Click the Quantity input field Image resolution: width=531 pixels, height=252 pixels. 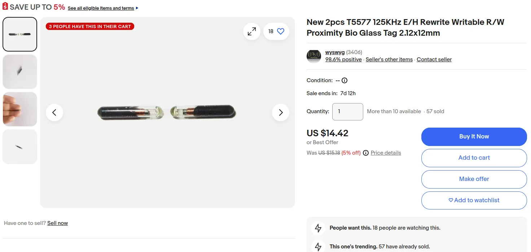[x=347, y=112]
